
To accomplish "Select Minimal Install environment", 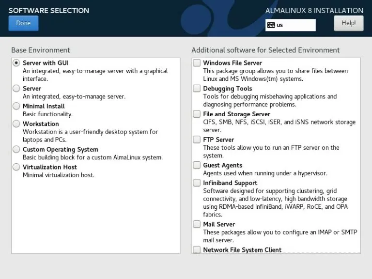I will [16, 106].
